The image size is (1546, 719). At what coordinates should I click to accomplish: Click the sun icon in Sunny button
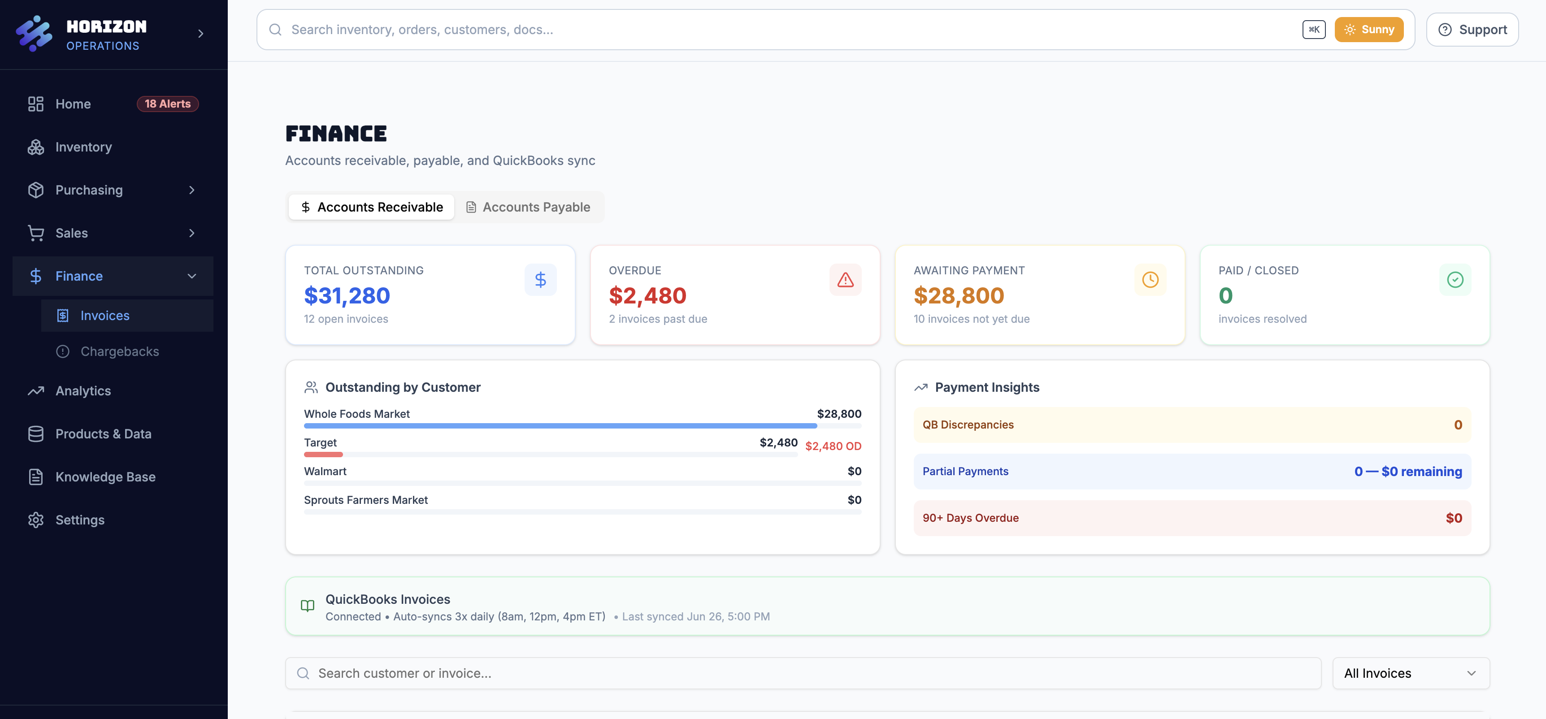[1350, 30]
